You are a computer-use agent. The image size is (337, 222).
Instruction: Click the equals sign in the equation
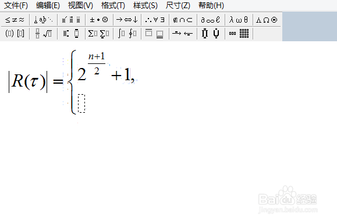58,81
